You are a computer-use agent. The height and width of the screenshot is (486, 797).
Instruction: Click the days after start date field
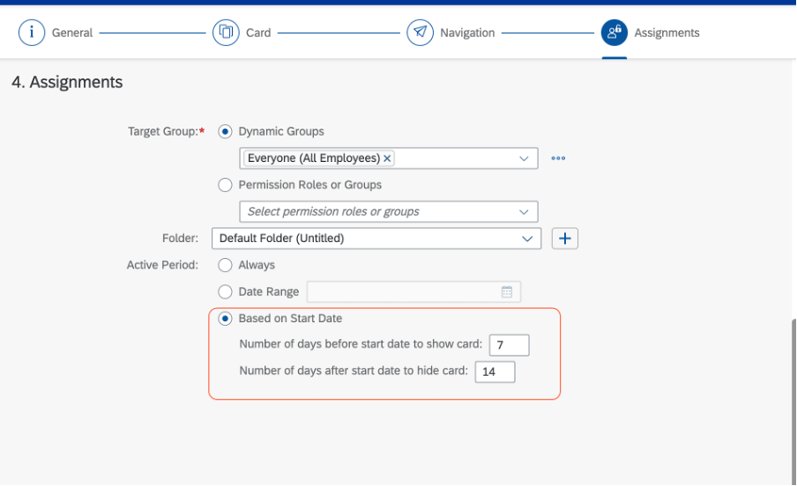pyautogui.click(x=495, y=372)
